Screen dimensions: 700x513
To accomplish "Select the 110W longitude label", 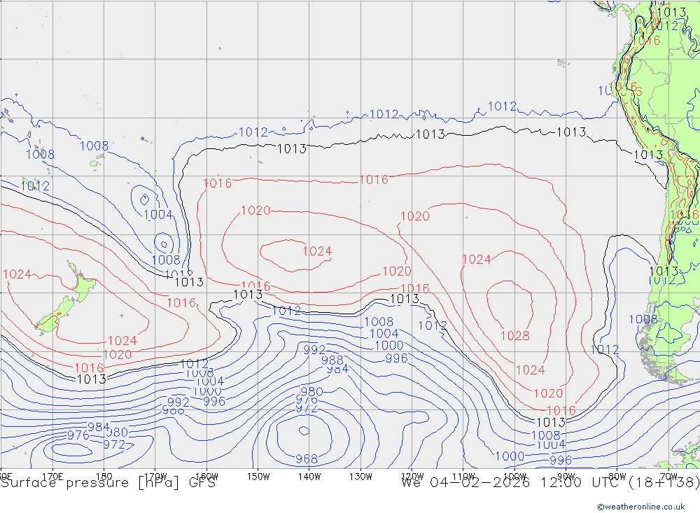I will point(463,477).
